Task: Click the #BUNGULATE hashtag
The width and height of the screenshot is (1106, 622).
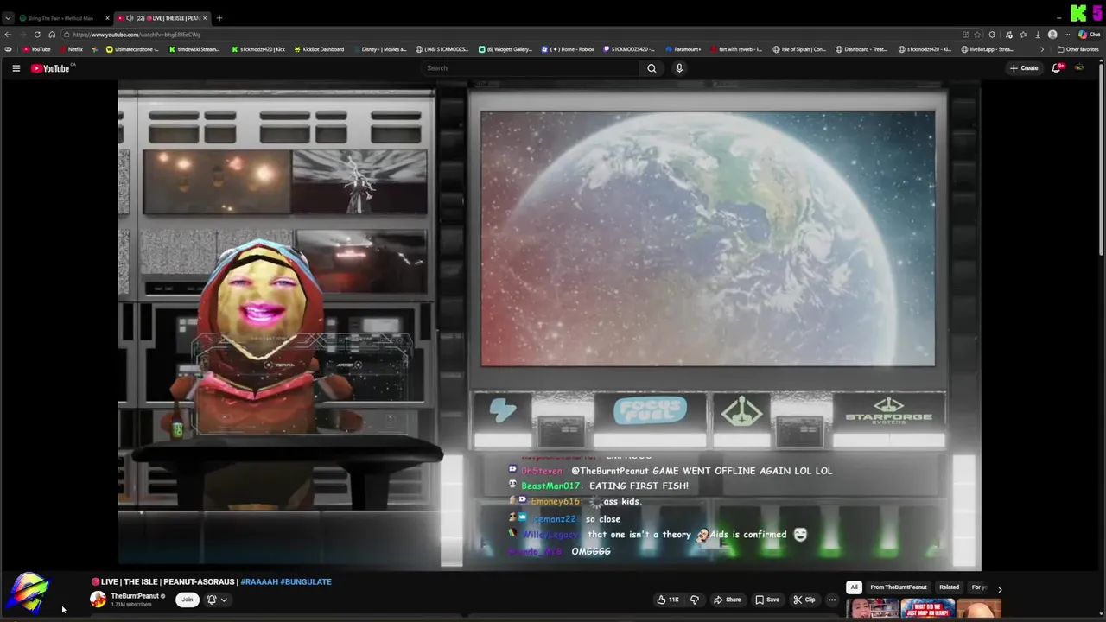Action: tap(306, 582)
